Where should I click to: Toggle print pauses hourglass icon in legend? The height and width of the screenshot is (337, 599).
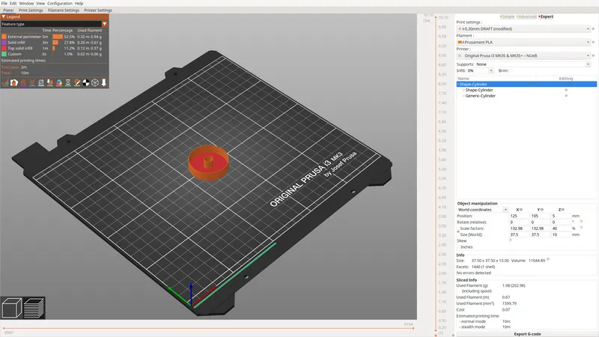click(x=68, y=82)
